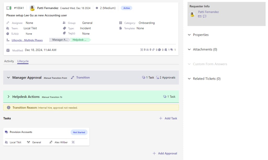
Task: Click the email icon under Patti Fernandez
Action: coord(200,16)
